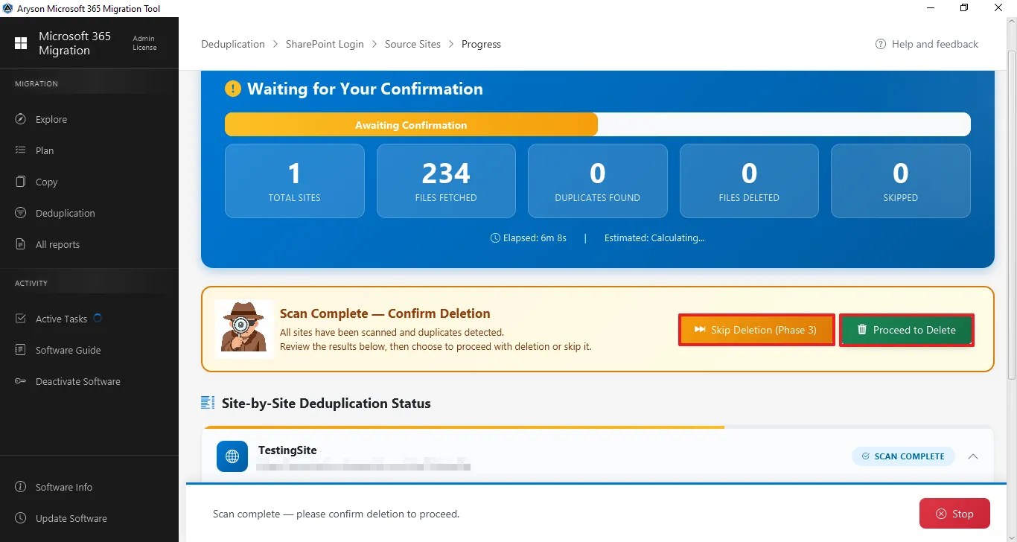
Task: Click the Progress breadcrumb
Action: 481,44
